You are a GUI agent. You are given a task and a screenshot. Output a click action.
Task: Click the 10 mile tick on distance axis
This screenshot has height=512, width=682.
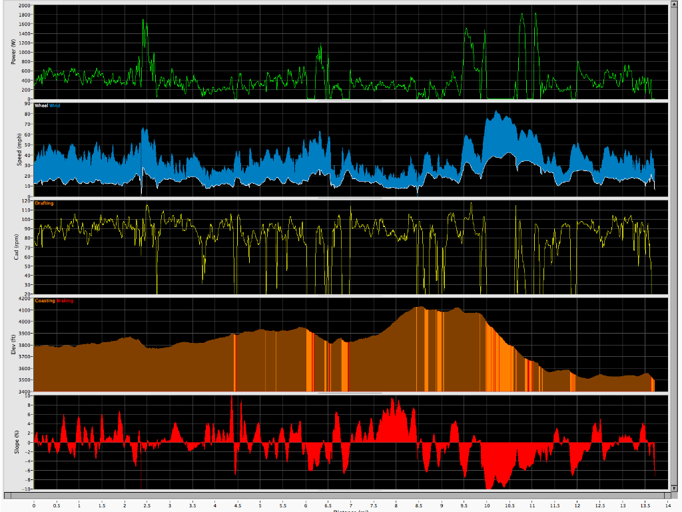point(487,506)
